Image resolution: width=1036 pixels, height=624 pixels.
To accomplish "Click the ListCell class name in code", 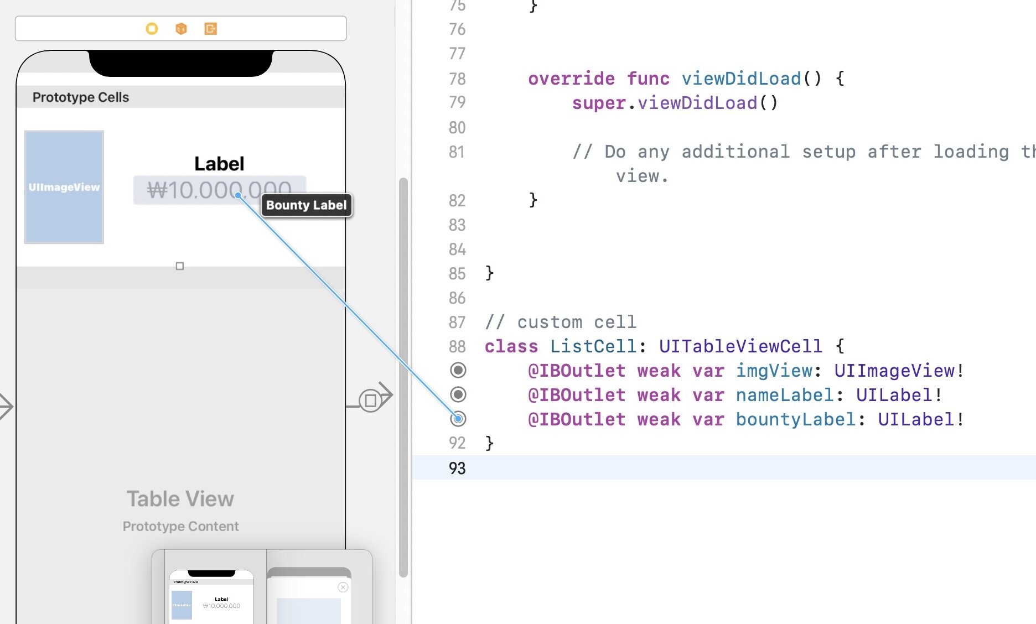I will coord(593,346).
